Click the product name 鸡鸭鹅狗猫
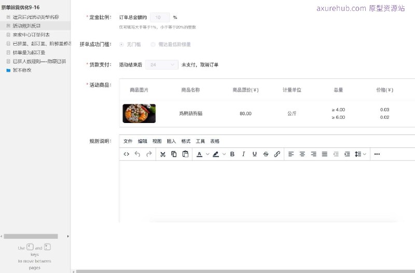 click(x=190, y=113)
